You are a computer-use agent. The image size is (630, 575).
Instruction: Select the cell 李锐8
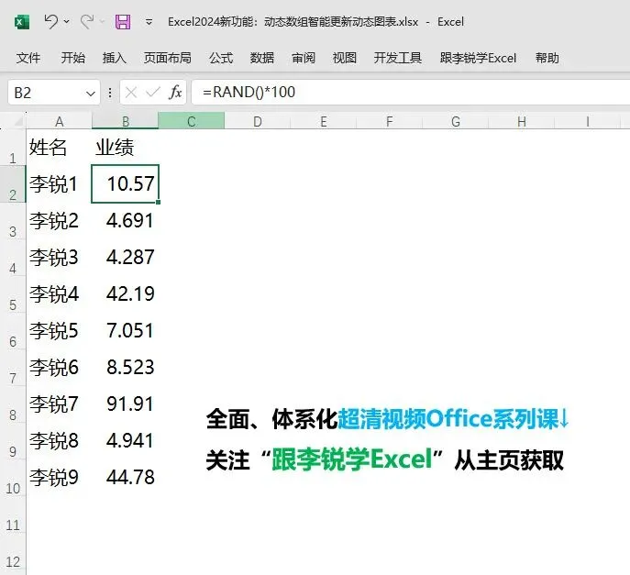pos(59,441)
